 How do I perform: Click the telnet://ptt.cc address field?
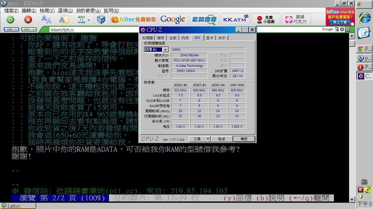93,30
